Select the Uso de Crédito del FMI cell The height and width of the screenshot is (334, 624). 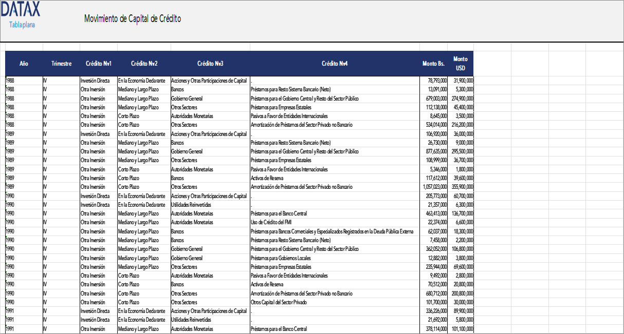pyautogui.click(x=335, y=222)
